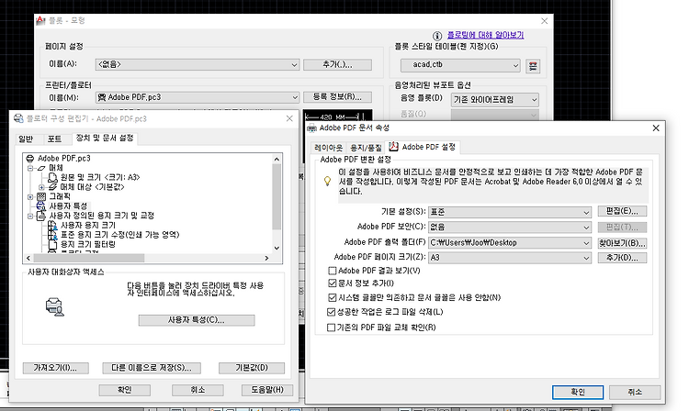Click the tree scroll right arrow
The height and width of the screenshot is (411, 689).
(x=266, y=258)
